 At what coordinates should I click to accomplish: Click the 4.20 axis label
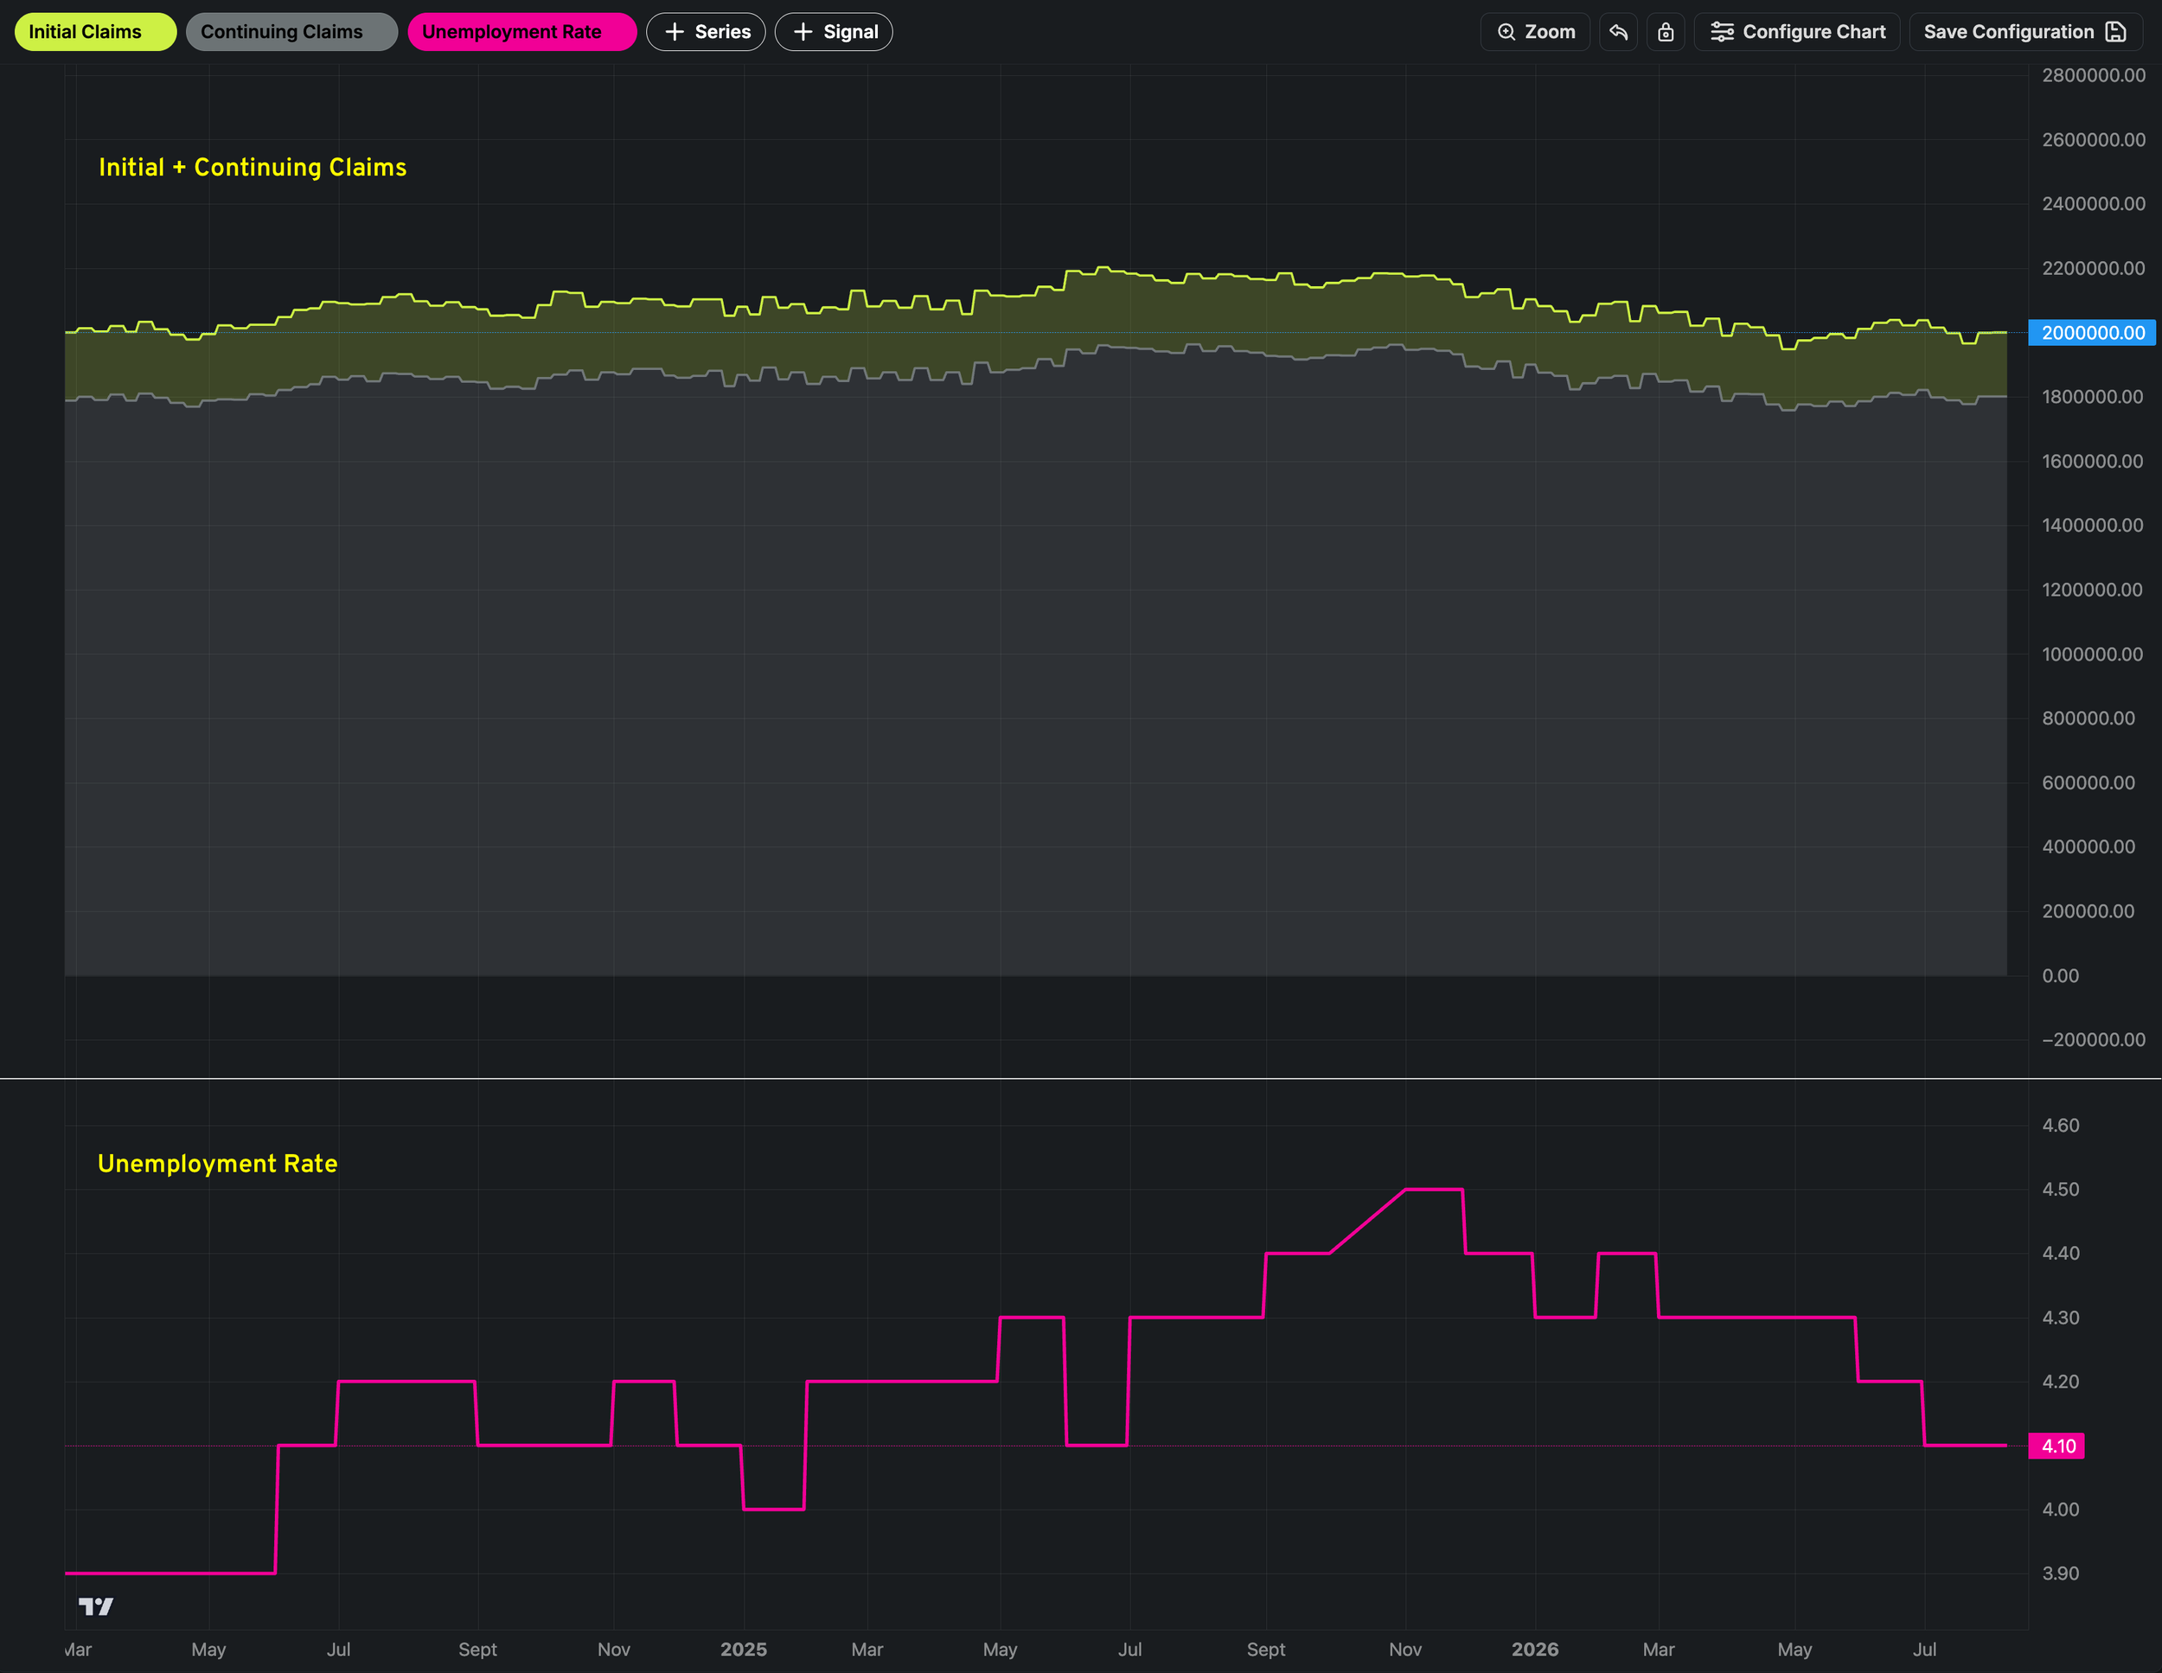[x=2061, y=1382]
